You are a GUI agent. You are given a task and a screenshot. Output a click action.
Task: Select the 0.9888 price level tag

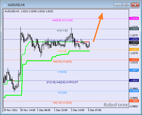point(134,101)
